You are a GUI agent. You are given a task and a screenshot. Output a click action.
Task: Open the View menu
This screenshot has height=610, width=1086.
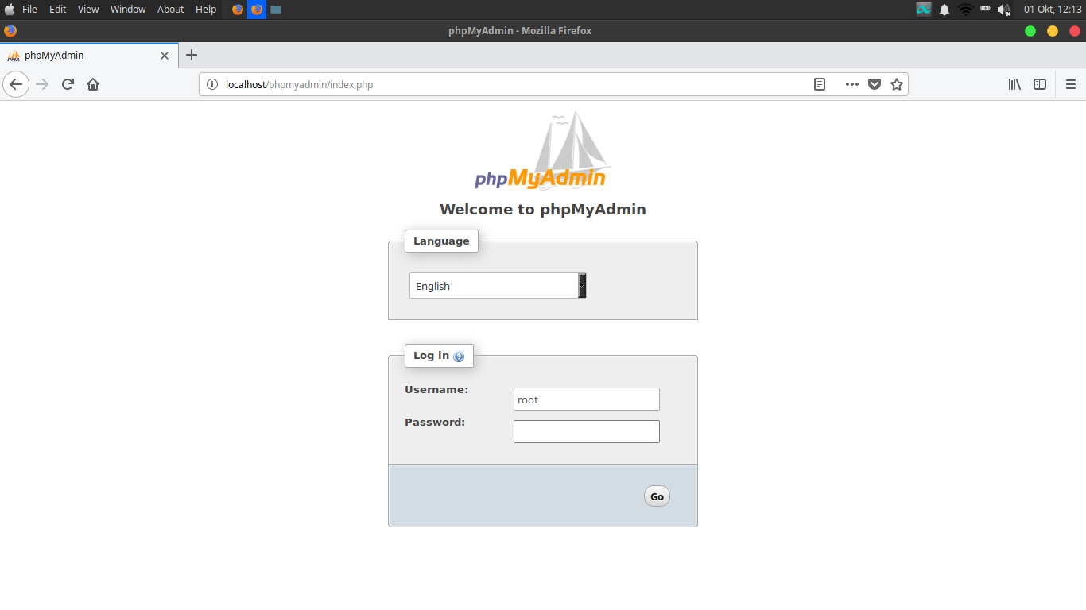[88, 10]
